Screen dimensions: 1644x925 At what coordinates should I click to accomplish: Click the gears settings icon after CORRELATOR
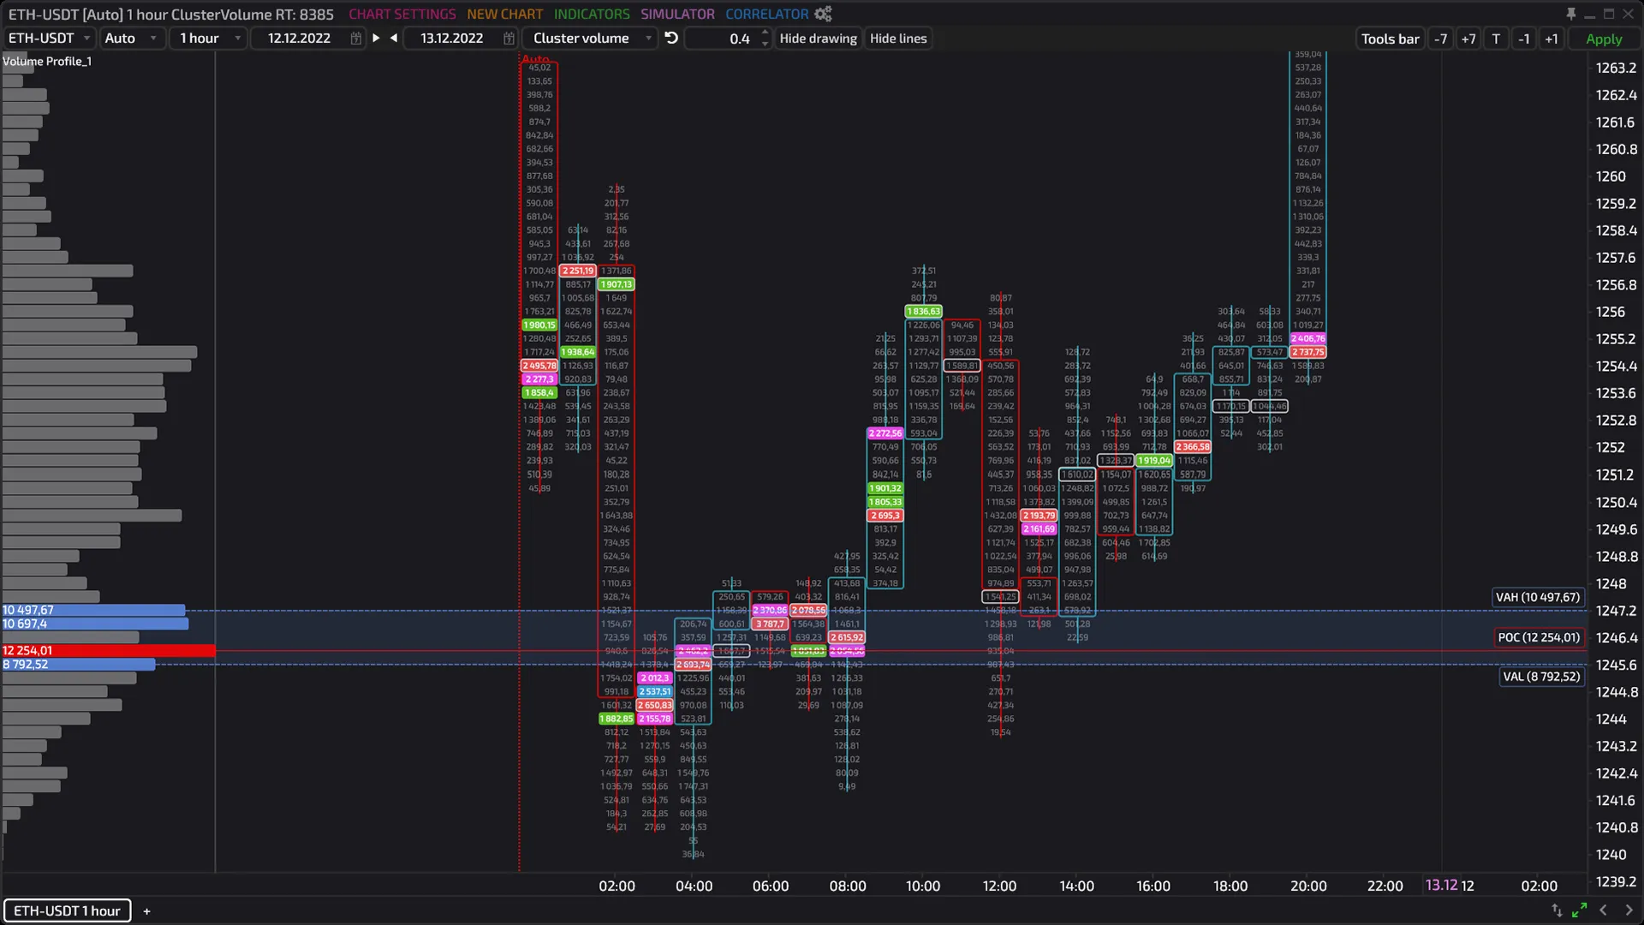pos(823,14)
